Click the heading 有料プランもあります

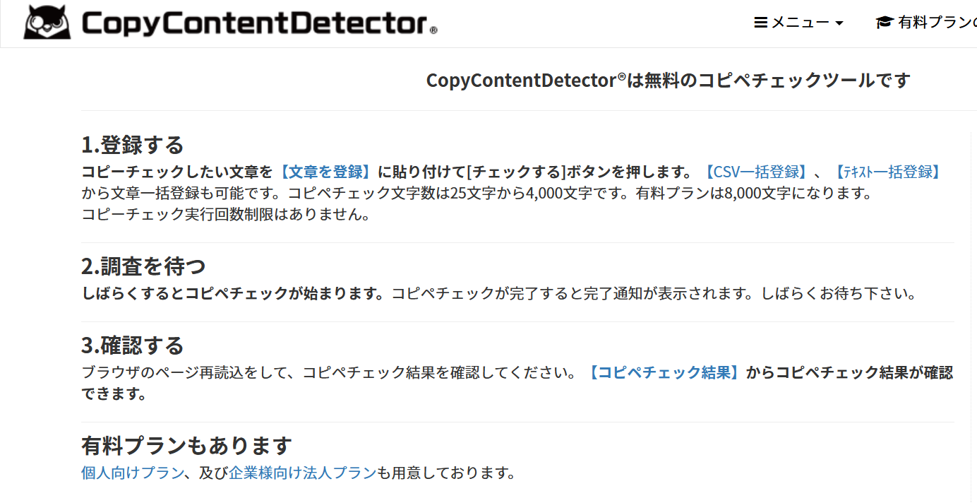(x=187, y=446)
